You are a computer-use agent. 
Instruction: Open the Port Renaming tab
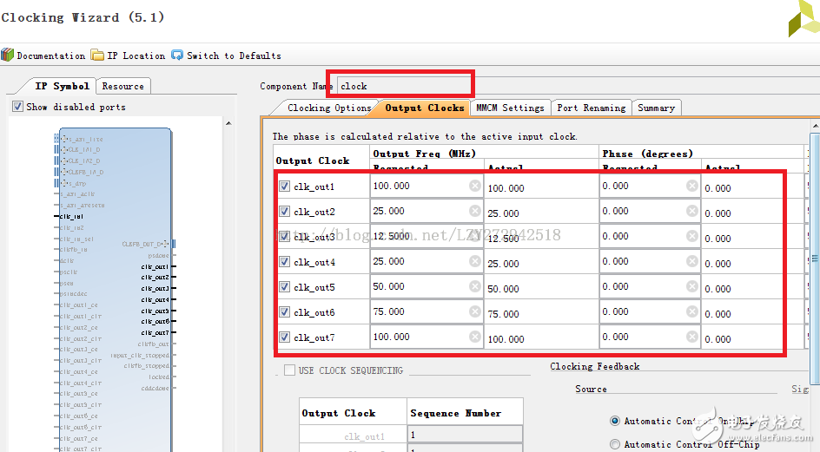click(x=591, y=108)
